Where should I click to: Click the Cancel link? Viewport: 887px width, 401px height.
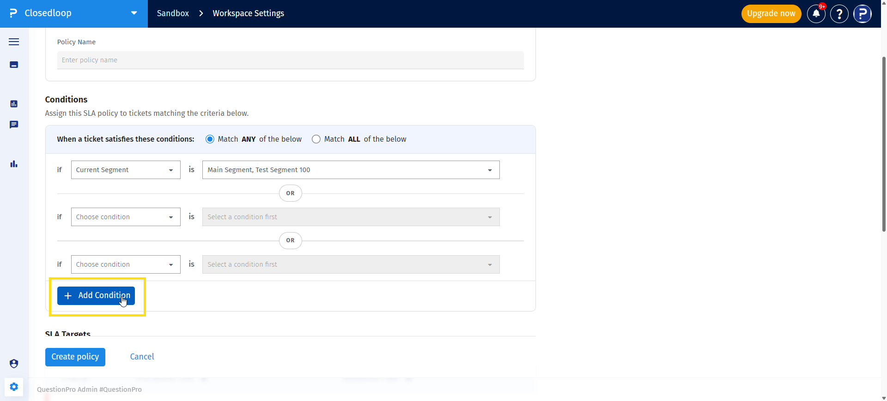point(142,357)
